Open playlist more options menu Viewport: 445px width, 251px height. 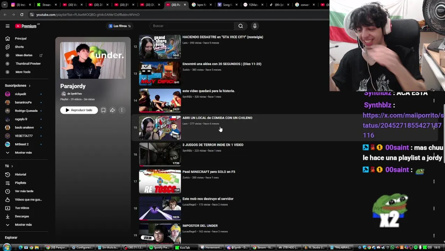[122, 110]
